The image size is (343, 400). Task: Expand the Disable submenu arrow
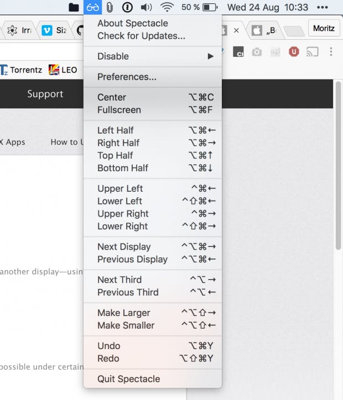pyautogui.click(x=210, y=56)
